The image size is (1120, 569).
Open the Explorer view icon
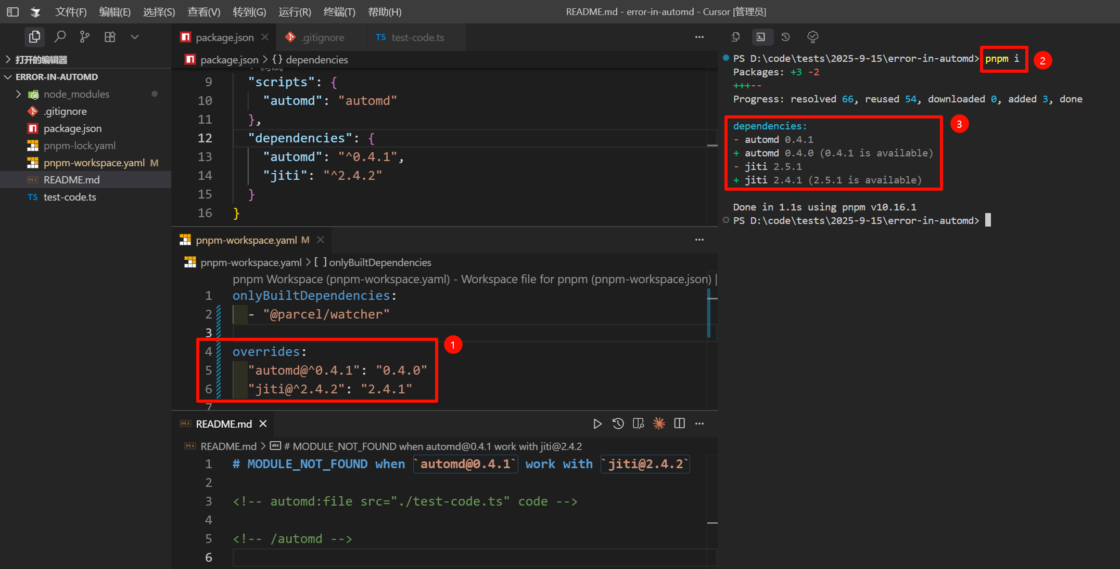coord(34,37)
